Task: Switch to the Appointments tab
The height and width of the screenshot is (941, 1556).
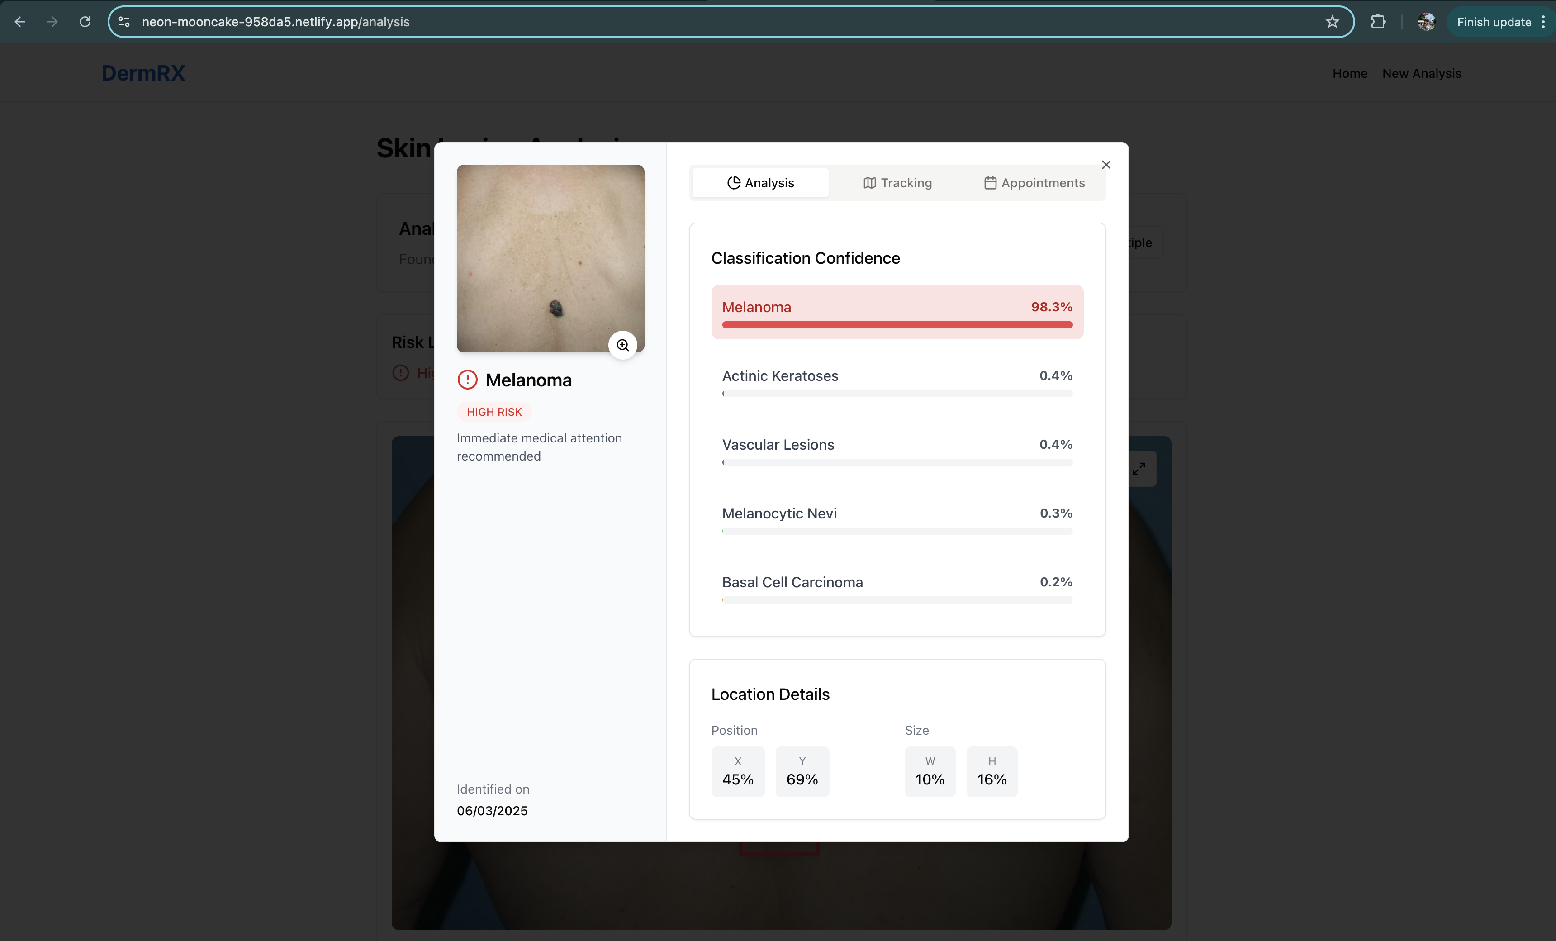Action: [x=1034, y=183]
